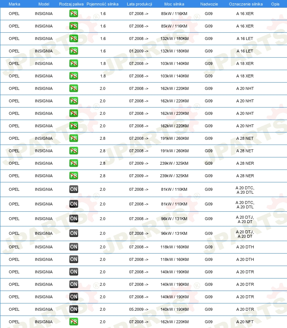Click the PB fuel icon in the 01.2009 row
Viewport: 287px width, 328px height.
74,51
